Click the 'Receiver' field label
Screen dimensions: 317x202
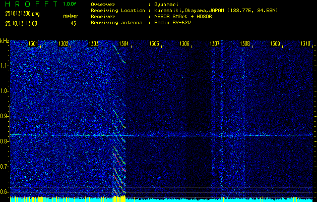pos(103,17)
